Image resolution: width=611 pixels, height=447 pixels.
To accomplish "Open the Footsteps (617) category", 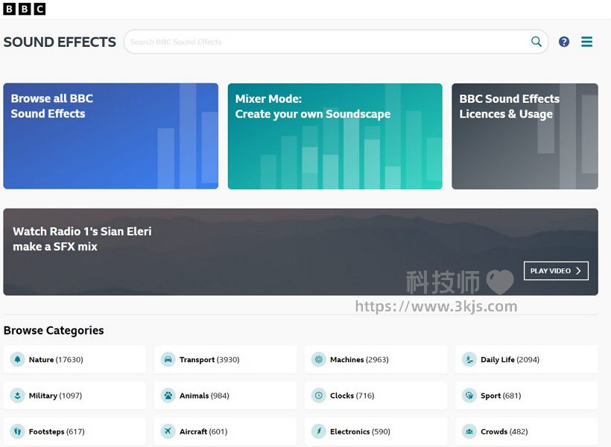I will click(75, 431).
